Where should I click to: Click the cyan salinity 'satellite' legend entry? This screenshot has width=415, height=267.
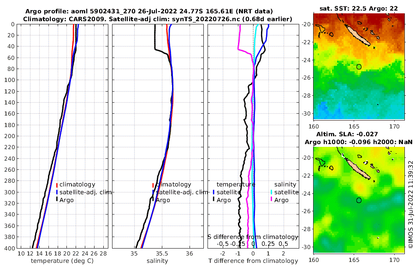(x=286, y=192)
